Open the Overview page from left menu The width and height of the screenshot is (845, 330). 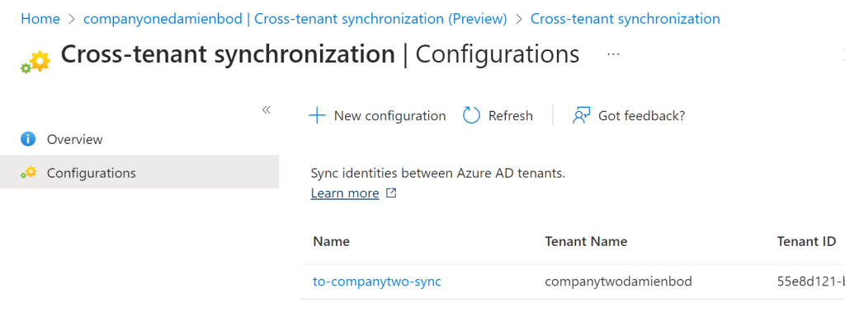point(74,139)
